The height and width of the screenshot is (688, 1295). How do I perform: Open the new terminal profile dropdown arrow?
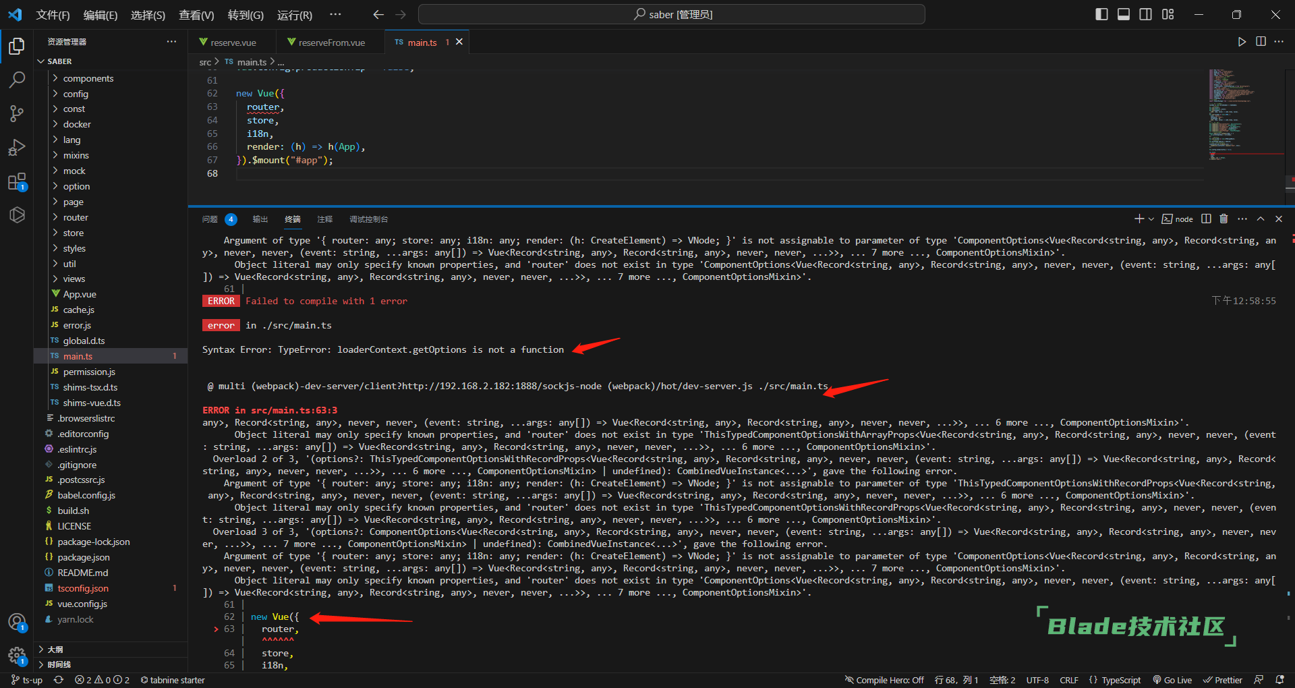click(1151, 219)
